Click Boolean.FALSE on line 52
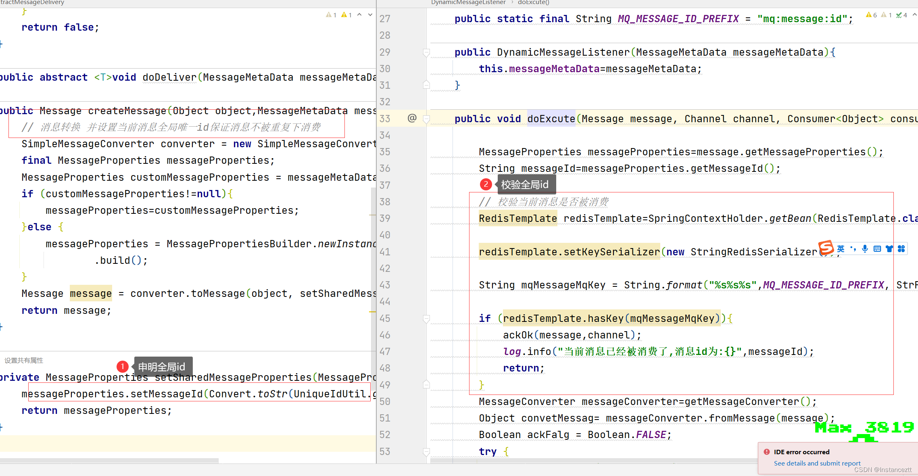The image size is (918, 476). [627, 435]
